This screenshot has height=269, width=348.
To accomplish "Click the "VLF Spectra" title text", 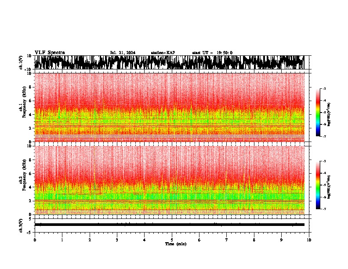I will (x=50, y=53).
